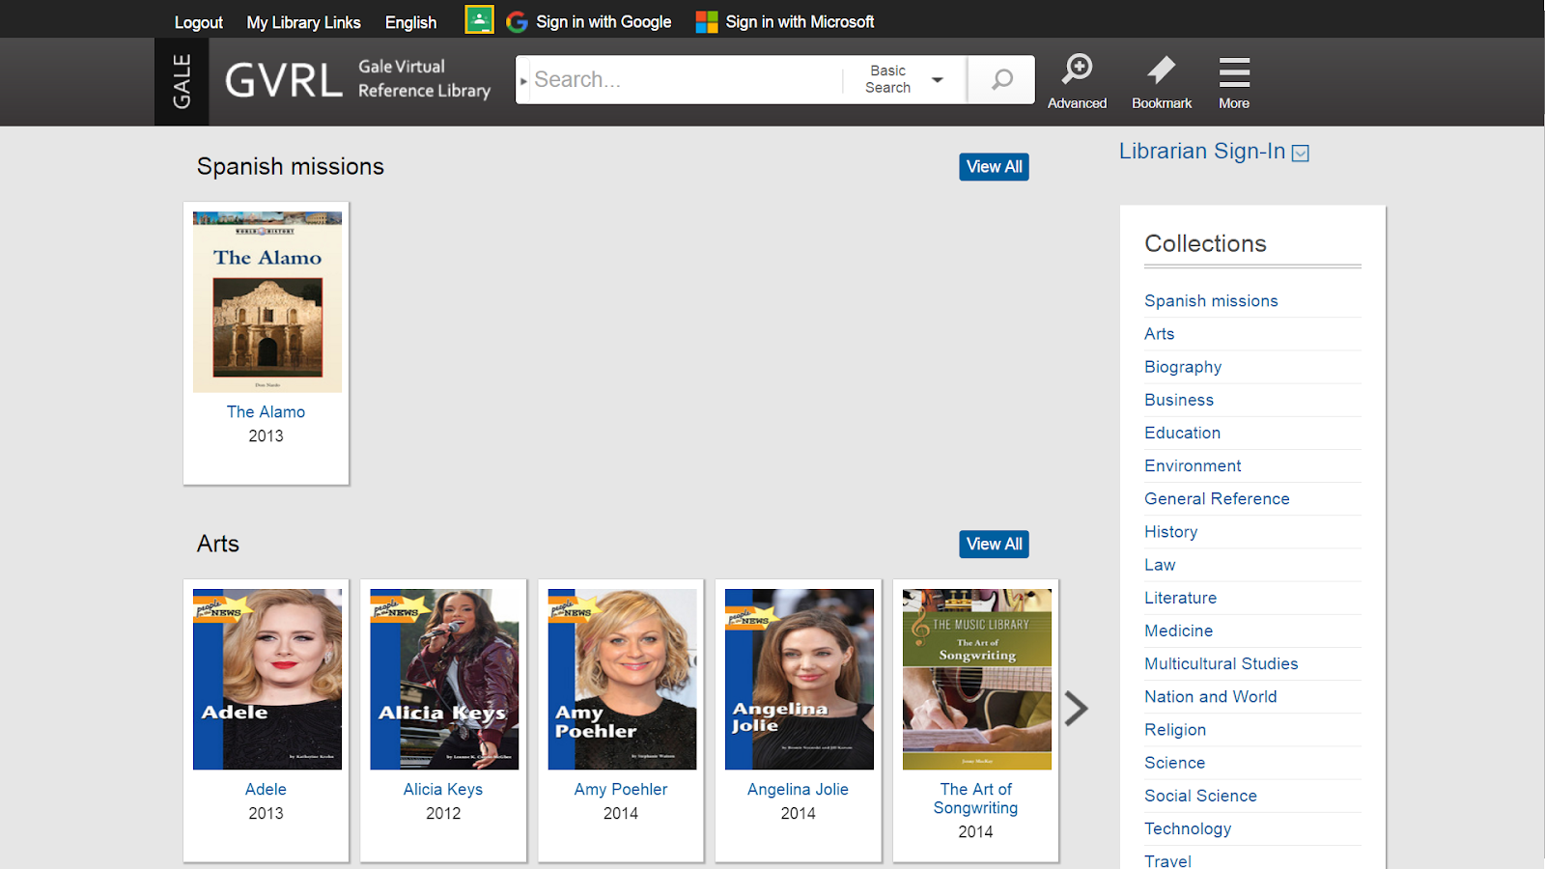Image resolution: width=1545 pixels, height=869 pixels.
Task: View All Spanish missions titles
Action: (x=994, y=167)
